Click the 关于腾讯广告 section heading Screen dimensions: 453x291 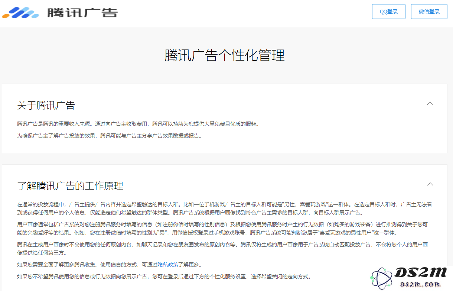[46, 106]
